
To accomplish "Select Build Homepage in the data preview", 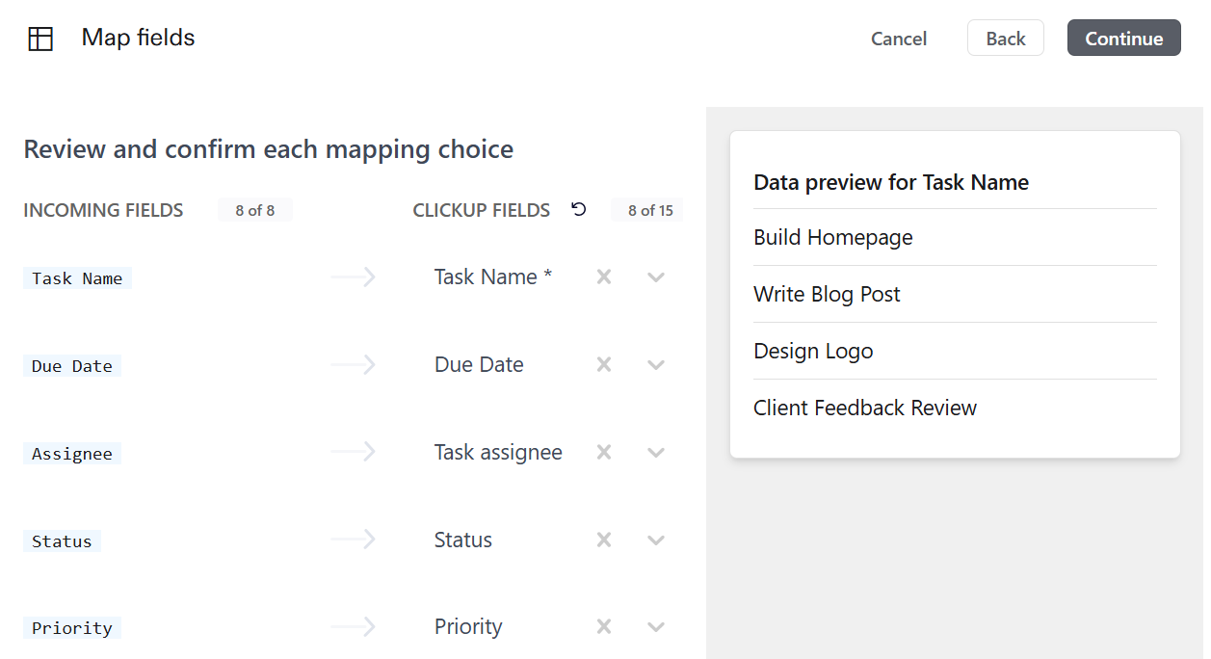I will (833, 237).
